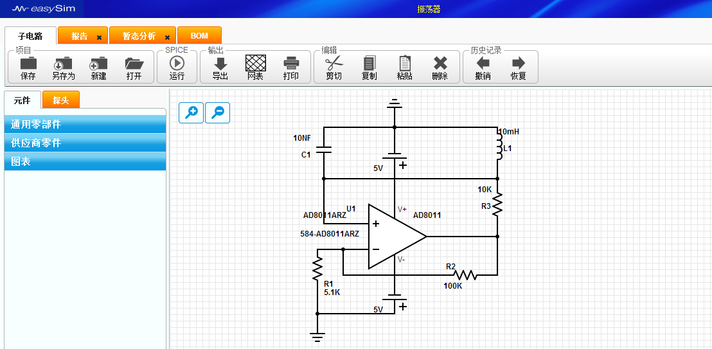Viewport: 712px width, 349px height.
Task: Close the 报告 tab
Action: pyautogui.click(x=99, y=38)
